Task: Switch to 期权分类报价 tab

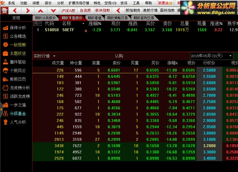Action: pos(45,18)
